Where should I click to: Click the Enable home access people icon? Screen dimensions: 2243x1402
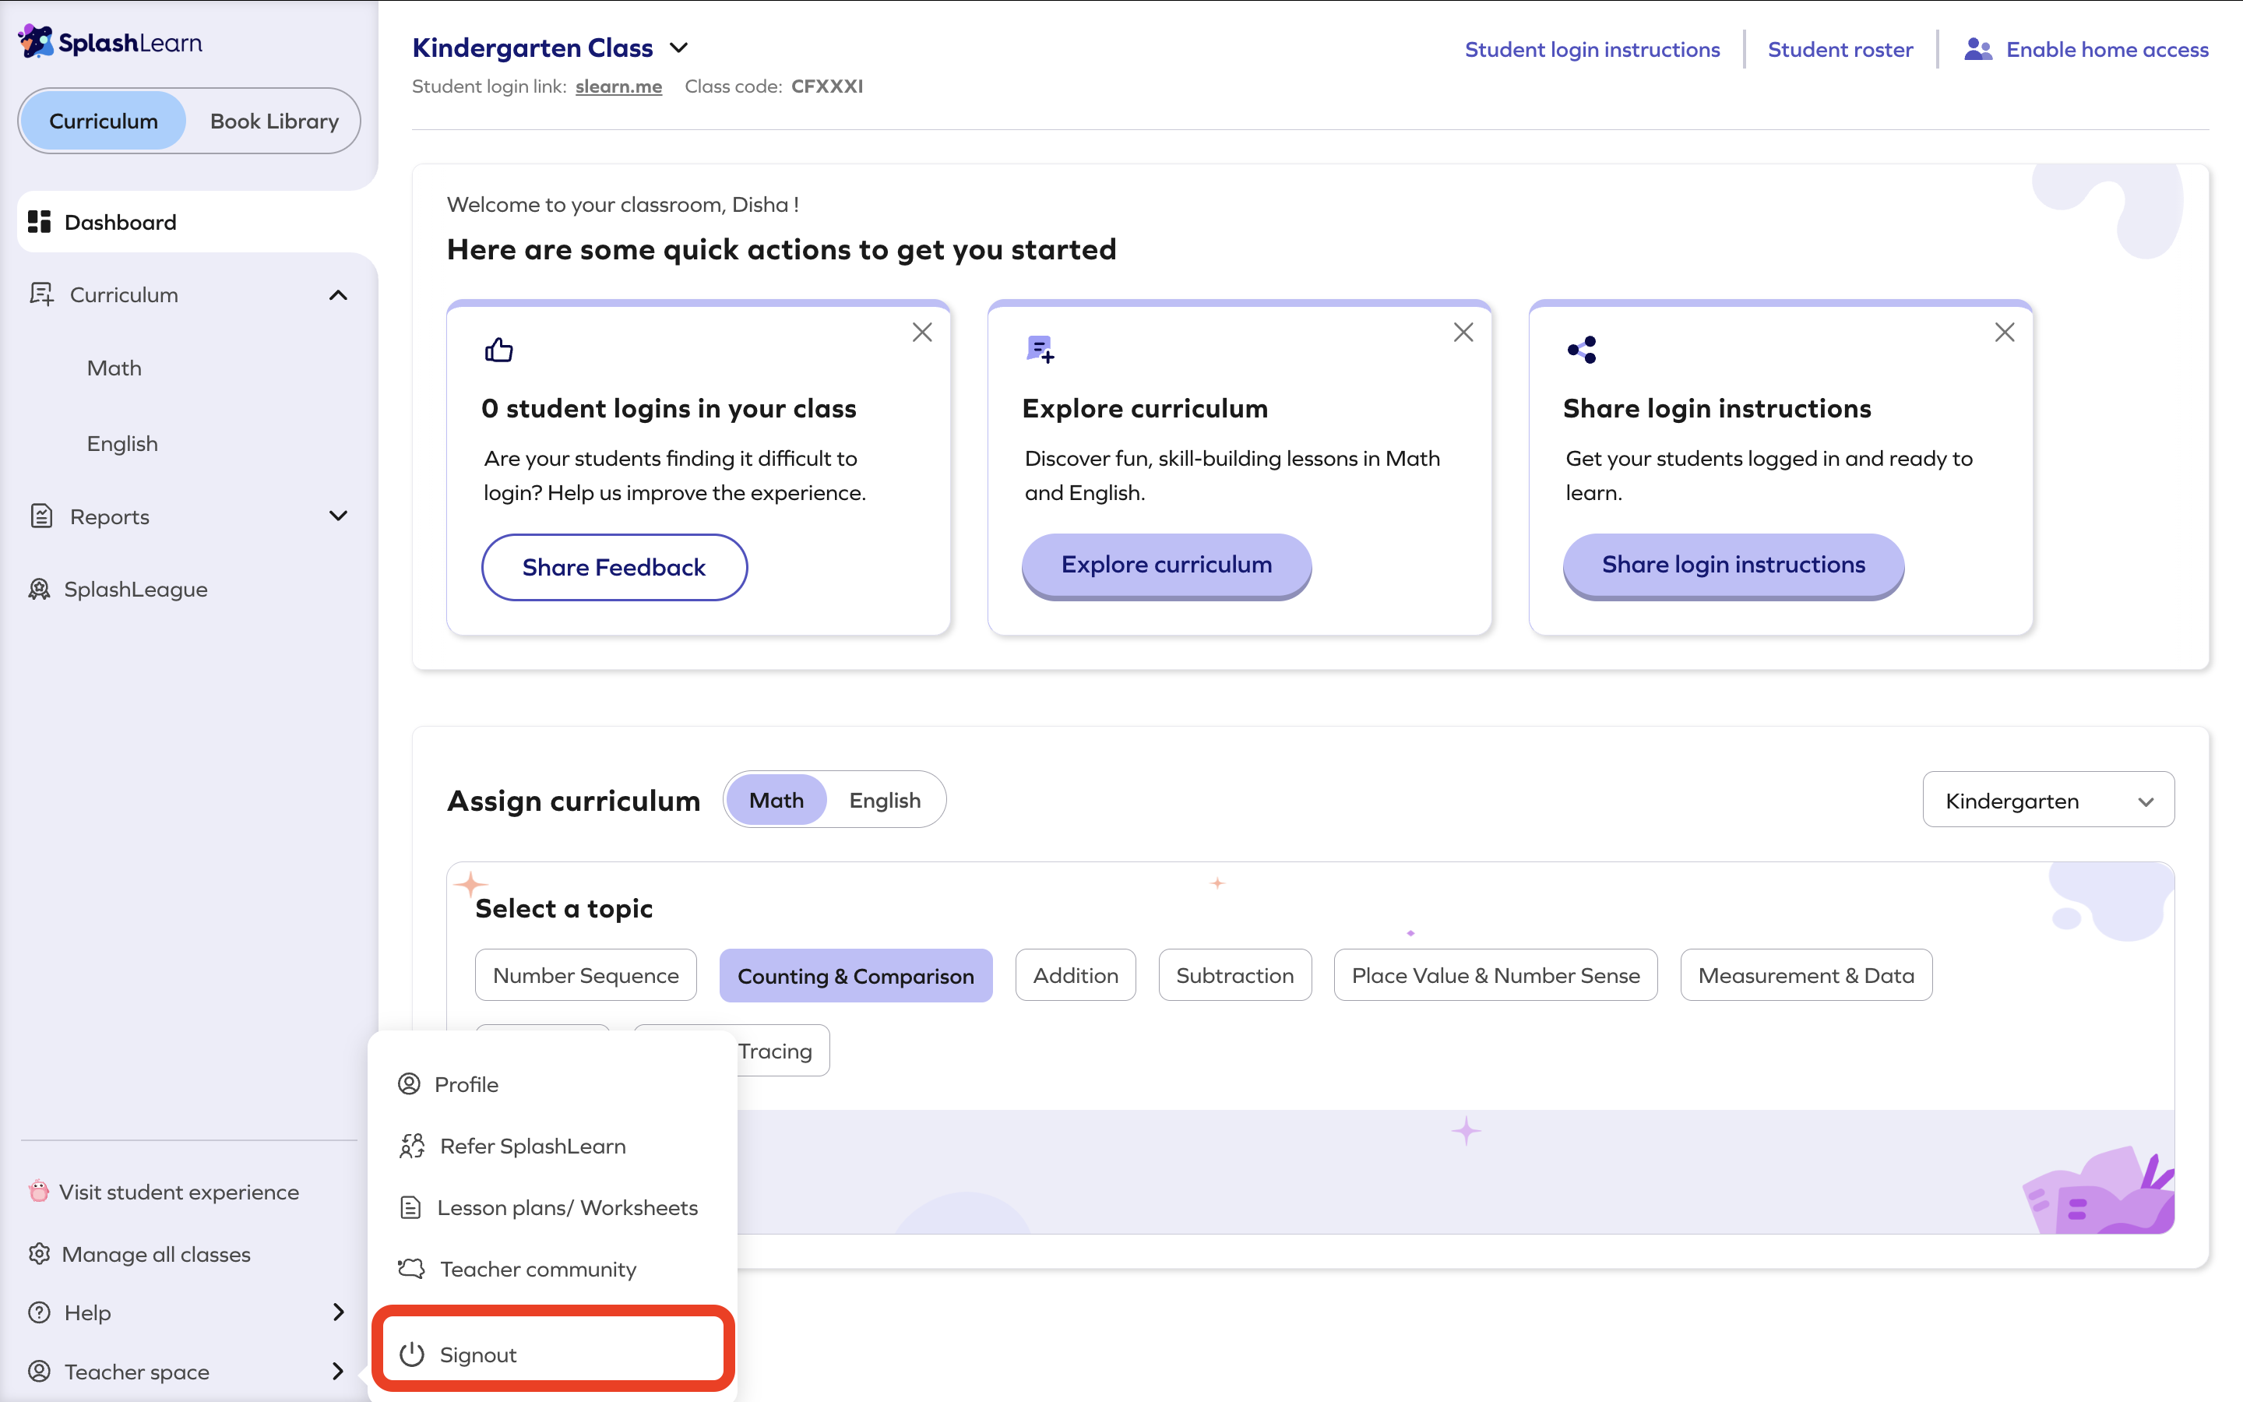pyautogui.click(x=1978, y=49)
